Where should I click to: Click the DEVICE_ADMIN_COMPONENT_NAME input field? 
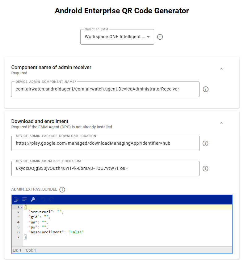[x=105, y=89]
